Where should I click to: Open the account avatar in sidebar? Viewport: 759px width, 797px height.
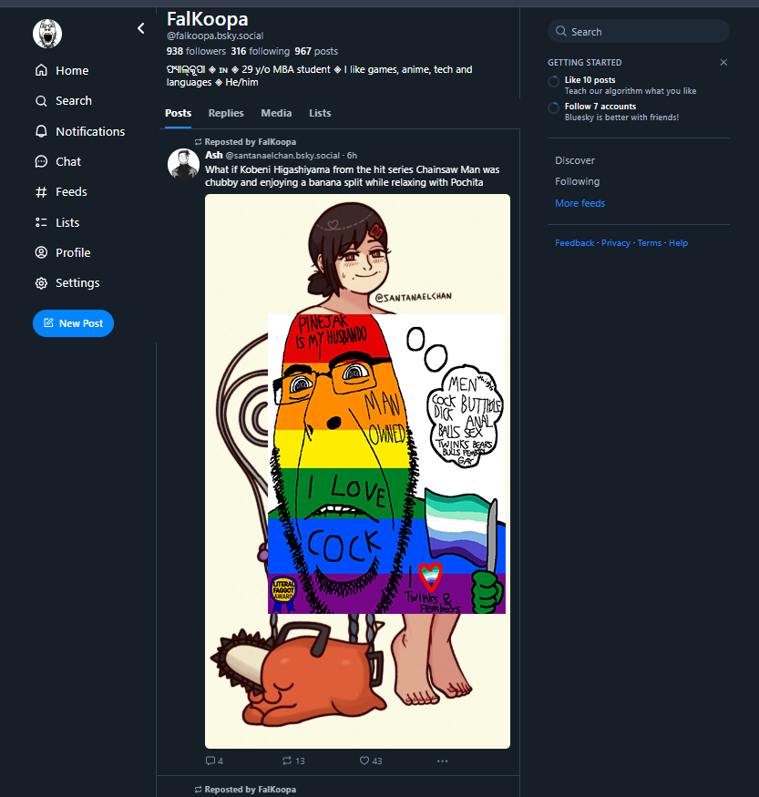coord(47,34)
